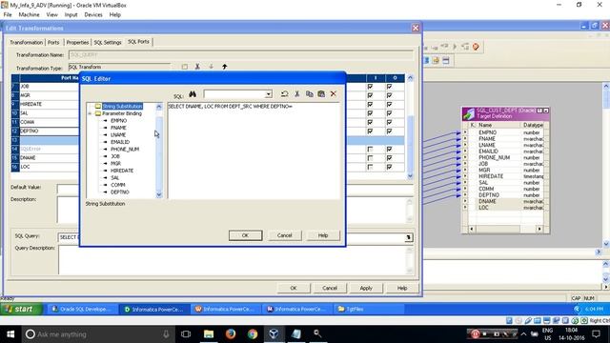Click Cancel in Edit Transformations dialog
Viewport: 610px width, 343px height.
point(330,288)
